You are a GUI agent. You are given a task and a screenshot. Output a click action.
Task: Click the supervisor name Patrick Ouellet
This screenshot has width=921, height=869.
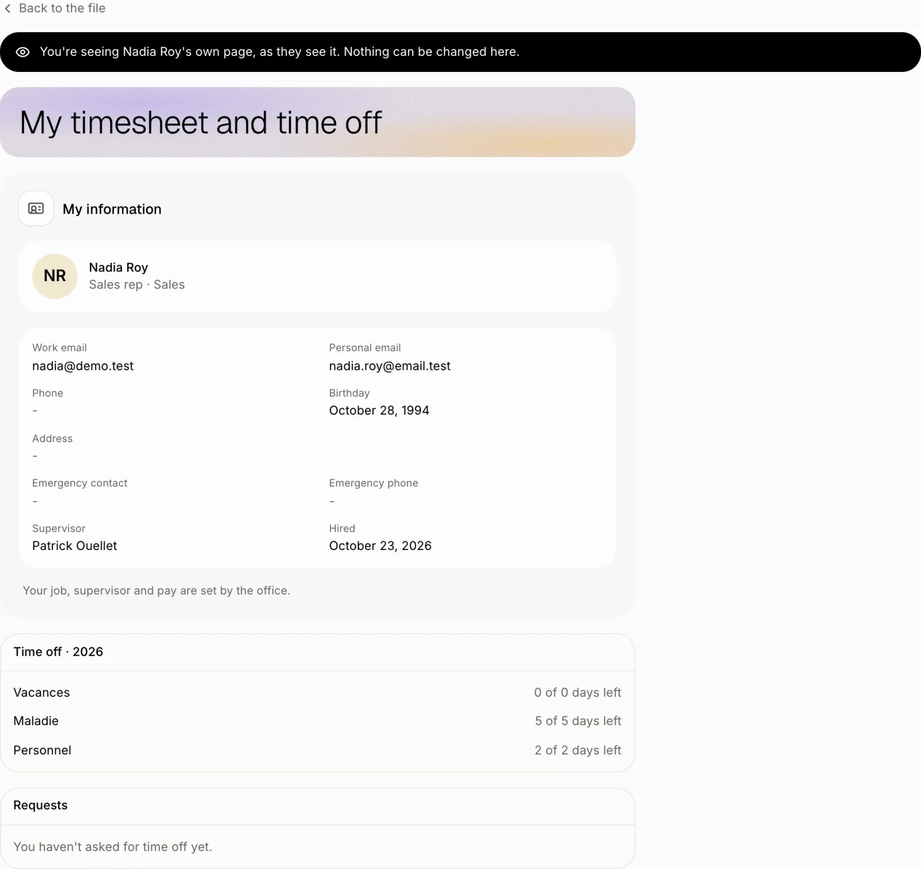coord(75,546)
